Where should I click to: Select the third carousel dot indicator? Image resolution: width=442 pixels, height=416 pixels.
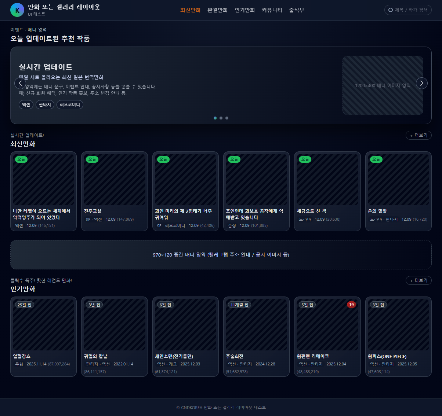227,118
